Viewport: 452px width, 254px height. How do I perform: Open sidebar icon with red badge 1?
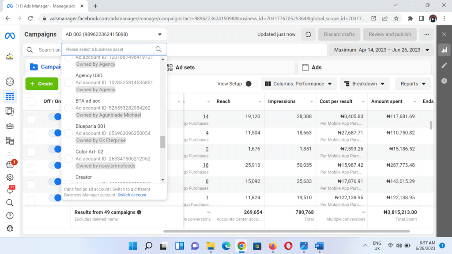[x=11, y=164]
